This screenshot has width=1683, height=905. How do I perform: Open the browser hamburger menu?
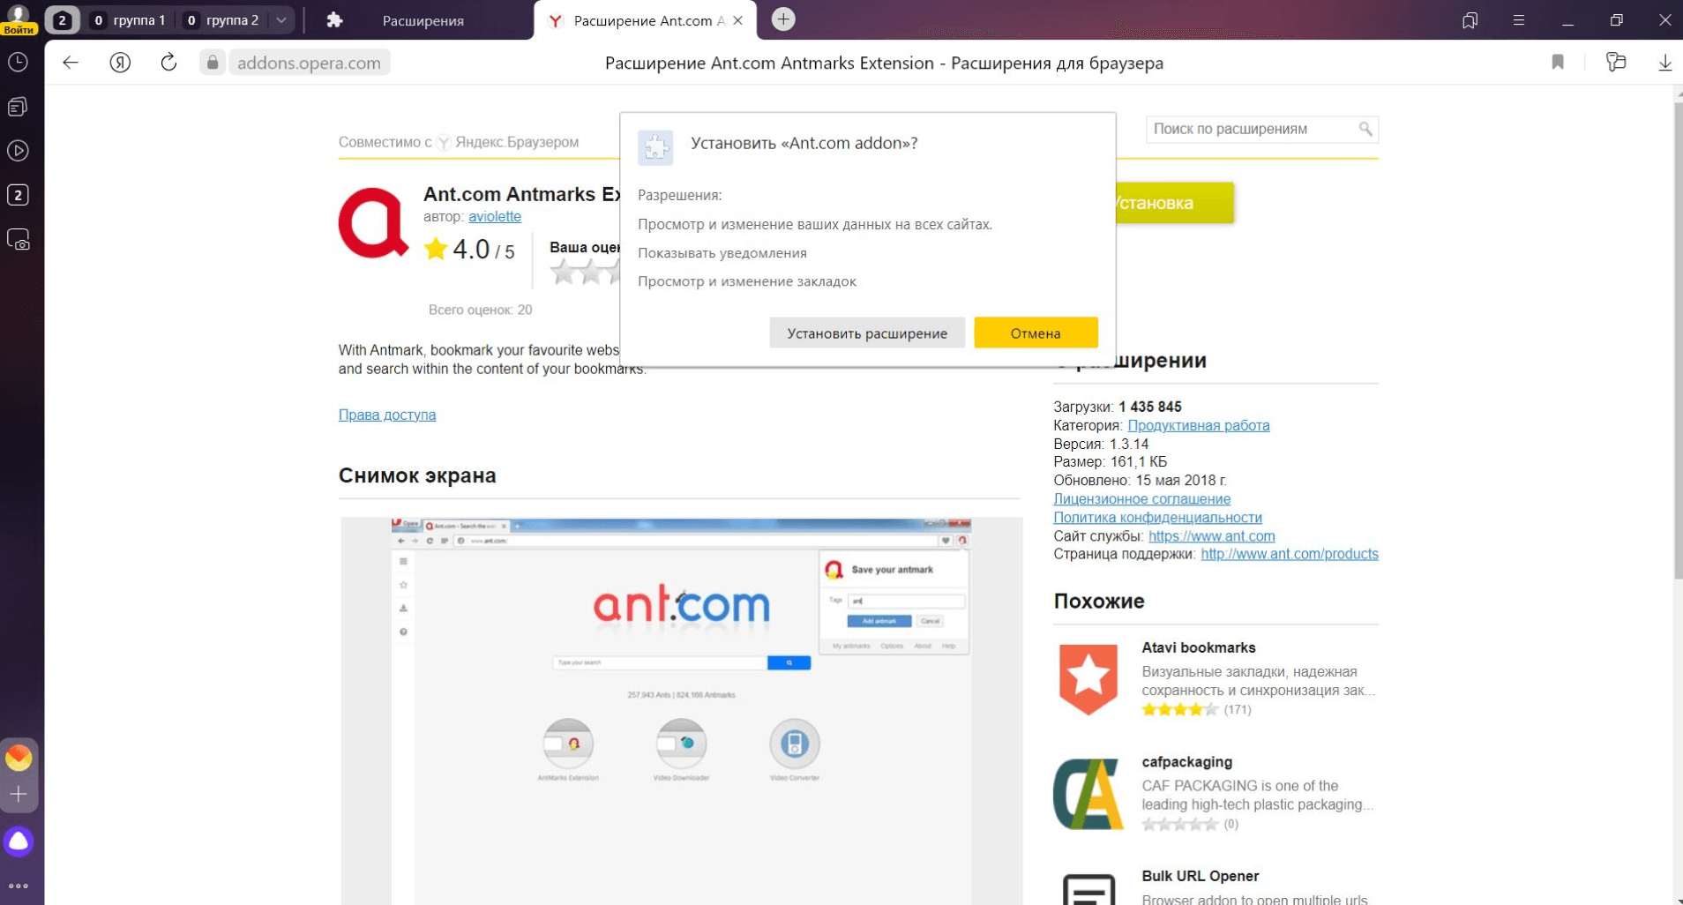click(1518, 20)
